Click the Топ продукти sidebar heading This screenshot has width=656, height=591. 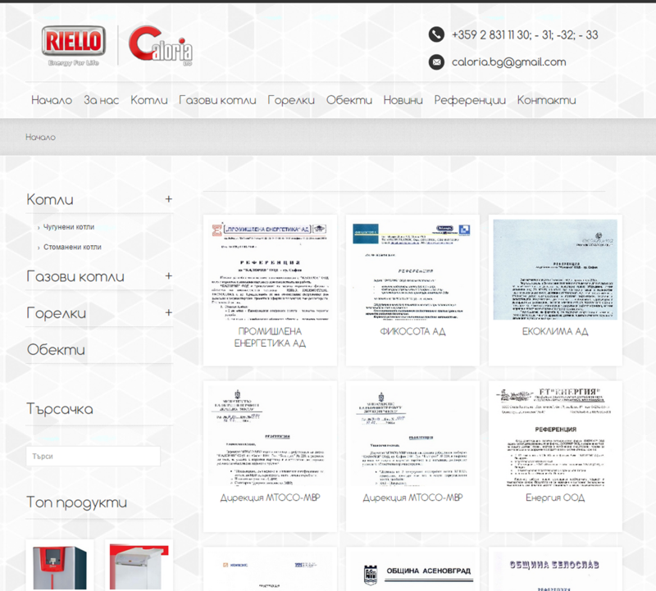tap(76, 502)
